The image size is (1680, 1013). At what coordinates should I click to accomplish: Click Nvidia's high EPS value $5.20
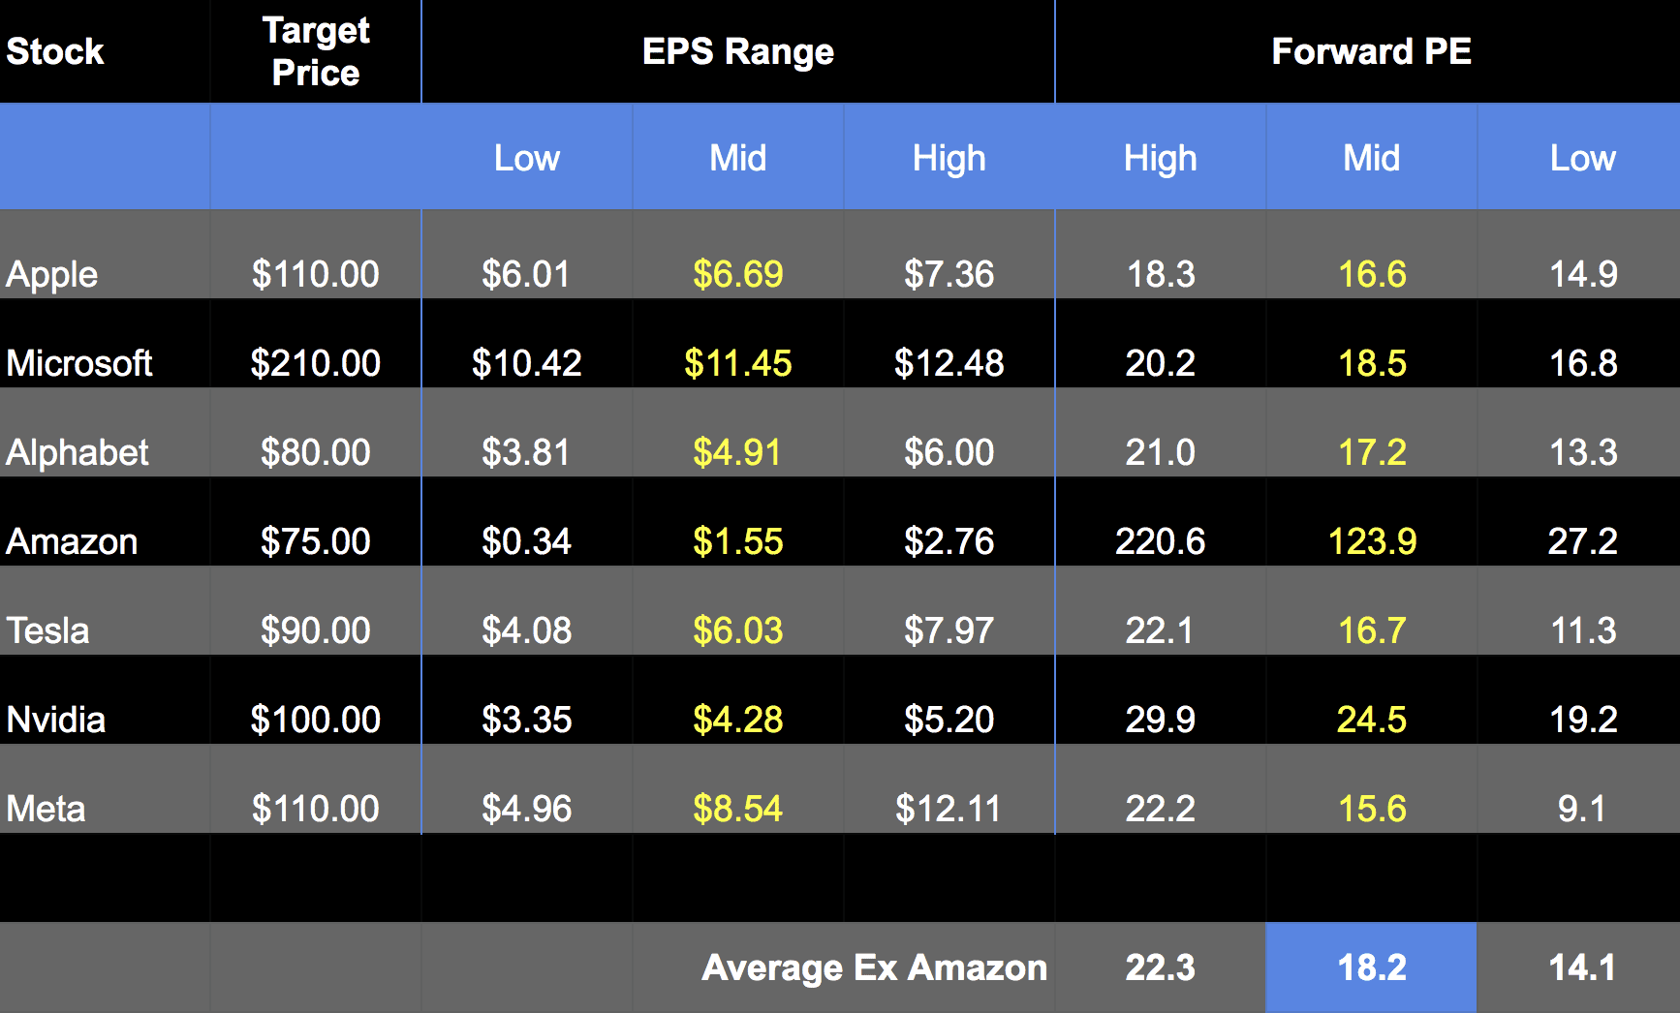[949, 720]
